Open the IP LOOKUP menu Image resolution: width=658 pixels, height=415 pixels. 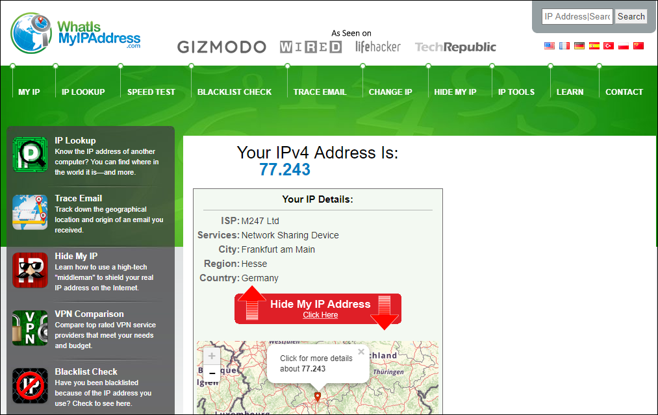click(83, 92)
